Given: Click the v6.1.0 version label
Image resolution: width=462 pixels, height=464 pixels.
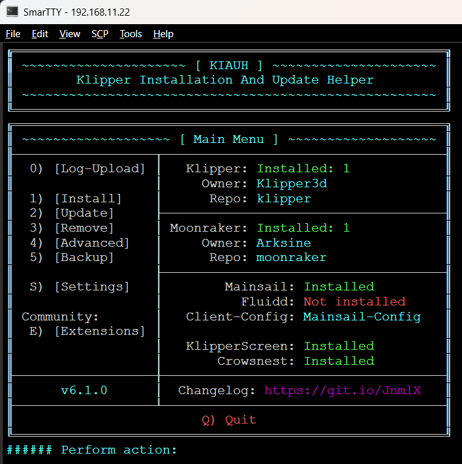Looking at the screenshot, I should tap(84, 391).
